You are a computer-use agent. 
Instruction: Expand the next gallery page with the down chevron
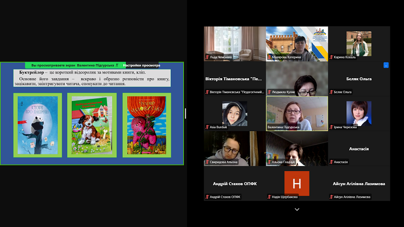(297, 209)
